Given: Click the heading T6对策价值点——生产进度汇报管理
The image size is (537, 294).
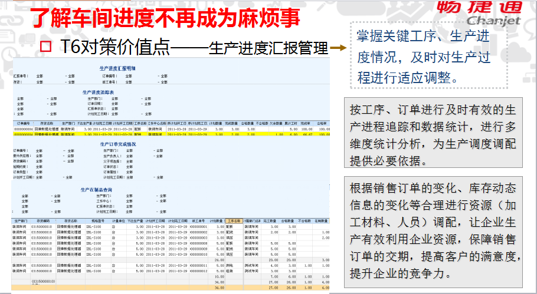Looking at the screenshot, I should pyautogui.click(x=194, y=47).
